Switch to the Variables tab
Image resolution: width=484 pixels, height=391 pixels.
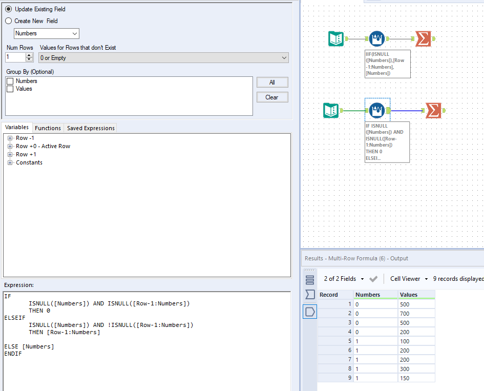pos(17,127)
